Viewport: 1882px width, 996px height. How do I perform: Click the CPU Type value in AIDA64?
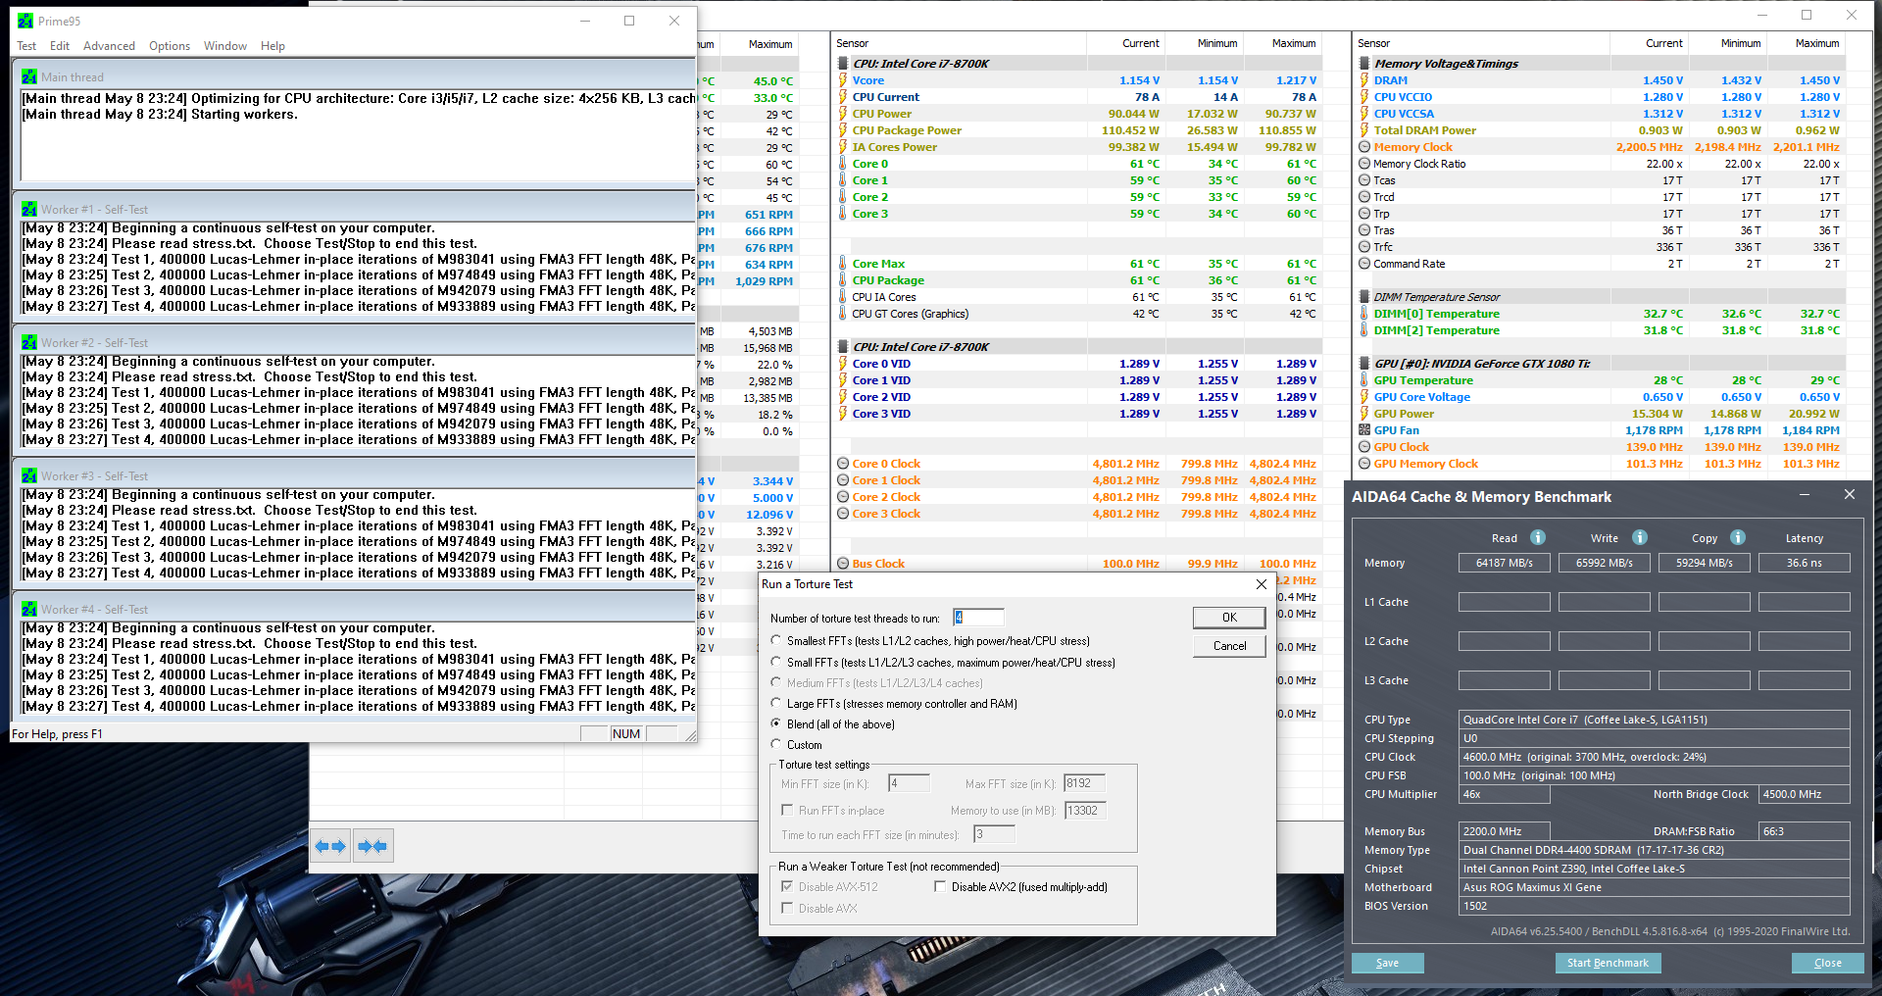coord(1654,720)
